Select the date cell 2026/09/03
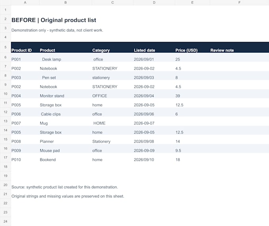The width and height of the screenshot is (269, 226). coord(154,76)
